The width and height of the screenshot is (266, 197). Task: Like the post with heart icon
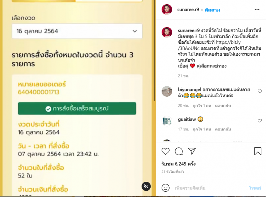click(165, 151)
